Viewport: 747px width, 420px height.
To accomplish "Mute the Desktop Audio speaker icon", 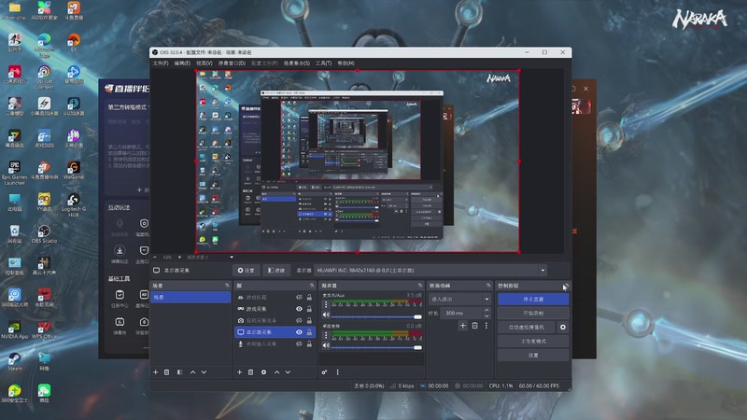I will [x=326, y=345].
